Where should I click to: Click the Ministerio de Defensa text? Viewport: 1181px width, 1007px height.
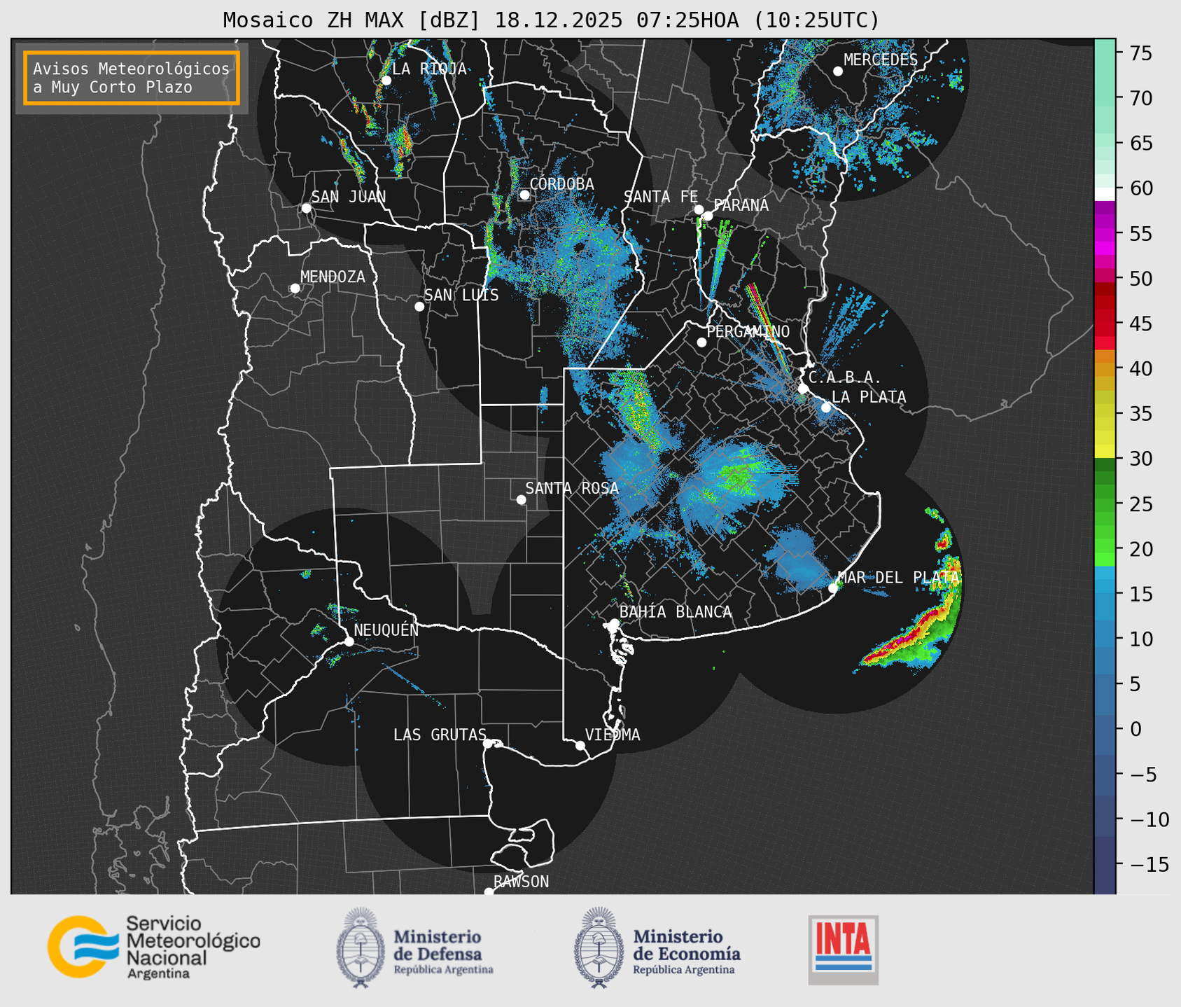point(443,951)
